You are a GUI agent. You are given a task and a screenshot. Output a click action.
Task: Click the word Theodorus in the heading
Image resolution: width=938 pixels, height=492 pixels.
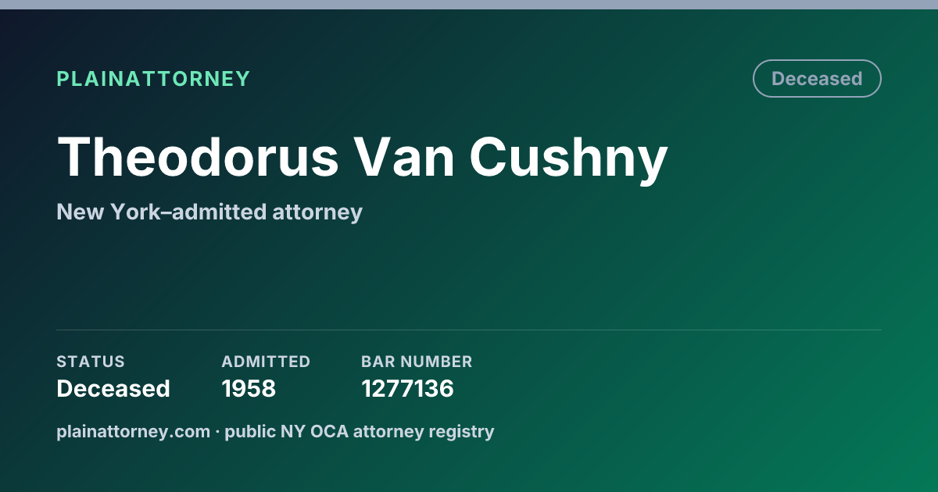pyautogui.click(x=198, y=156)
